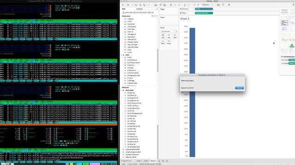Select the S Country dimension
The width and height of the screenshot is (295, 165).
[131, 65]
